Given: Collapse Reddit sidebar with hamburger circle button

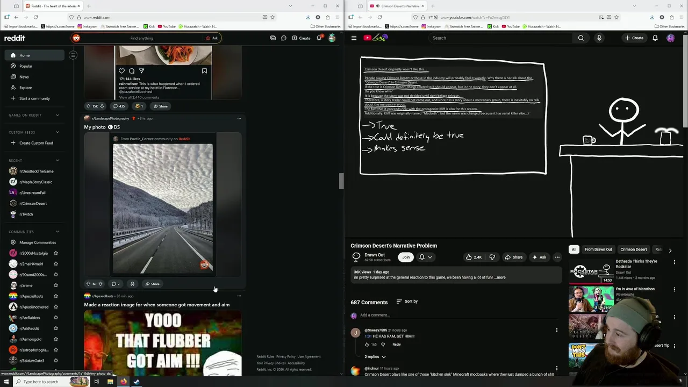Looking at the screenshot, I should pos(73,55).
